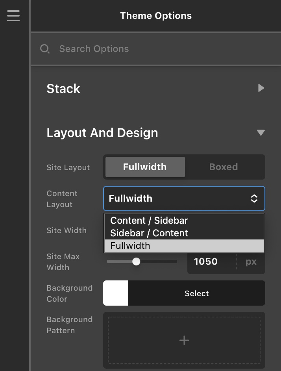Collapse the Layout And Design triangle
Image resolution: width=281 pixels, height=371 pixels.
pos(261,133)
